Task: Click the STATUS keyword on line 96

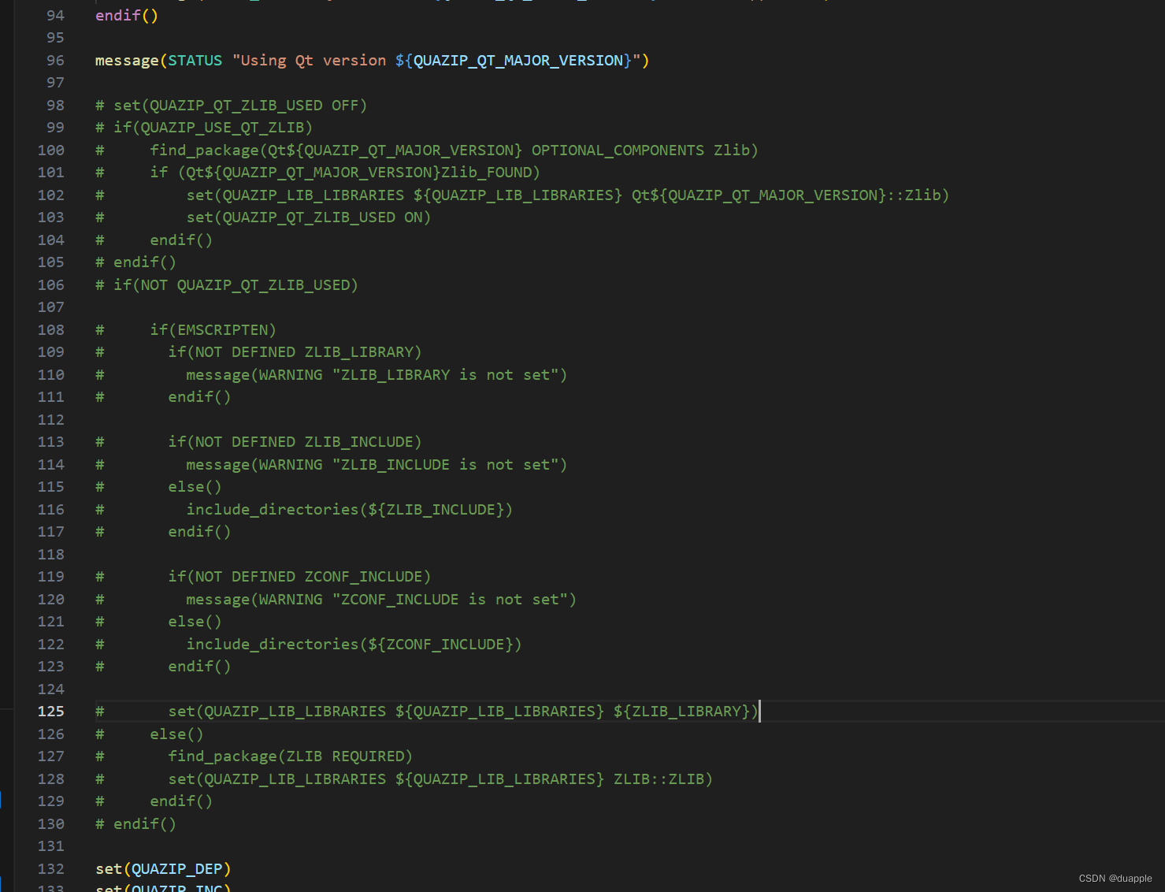Action: pyautogui.click(x=195, y=61)
